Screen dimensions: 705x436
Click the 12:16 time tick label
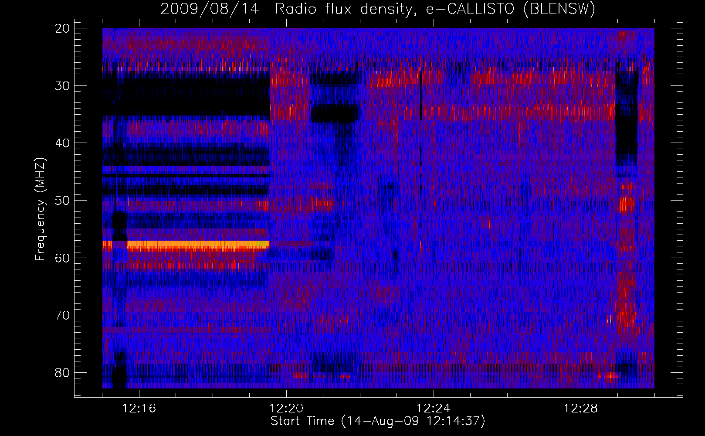point(139,409)
